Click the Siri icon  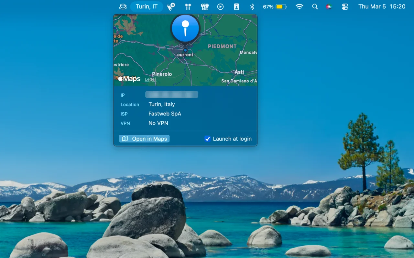tap(329, 6)
